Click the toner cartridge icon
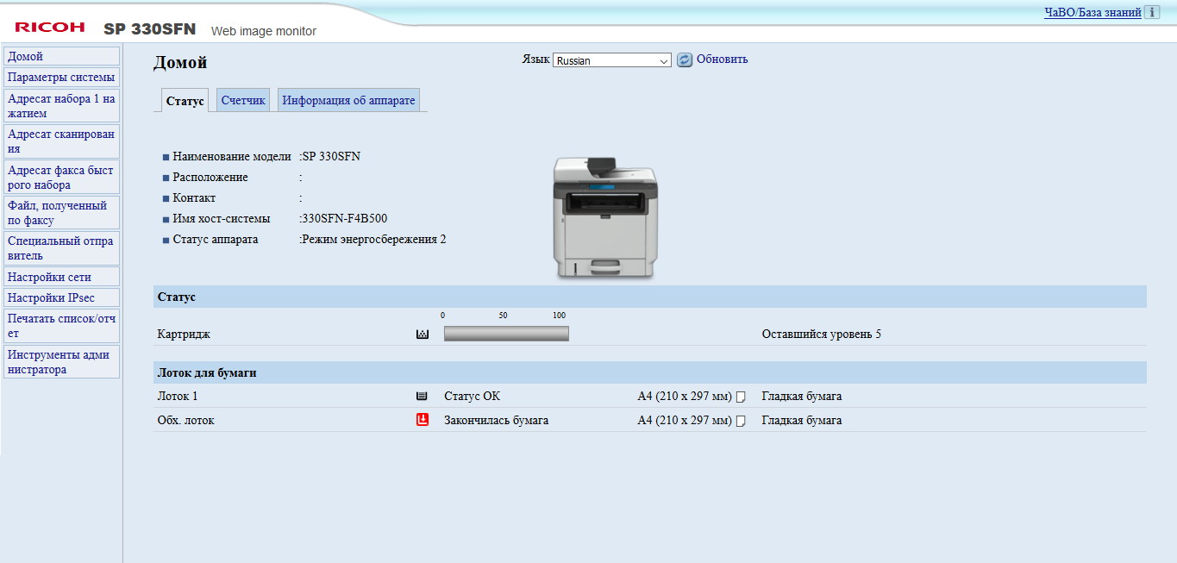Image resolution: width=1177 pixels, height=563 pixels. [x=423, y=335]
